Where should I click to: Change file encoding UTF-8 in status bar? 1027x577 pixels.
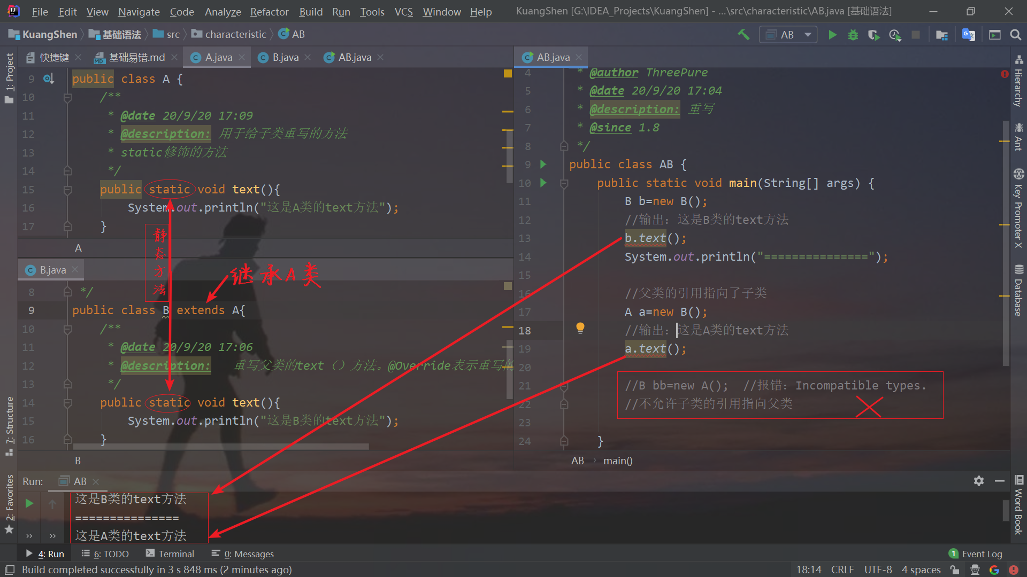(x=878, y=570)
